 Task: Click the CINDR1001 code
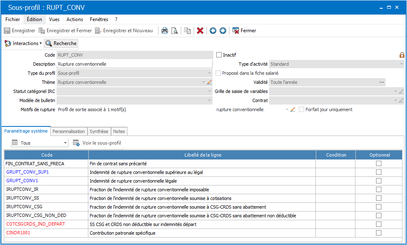point(18,233)
